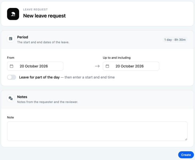Click the 'LEAVE REQUEST' label text

[36, 10]
